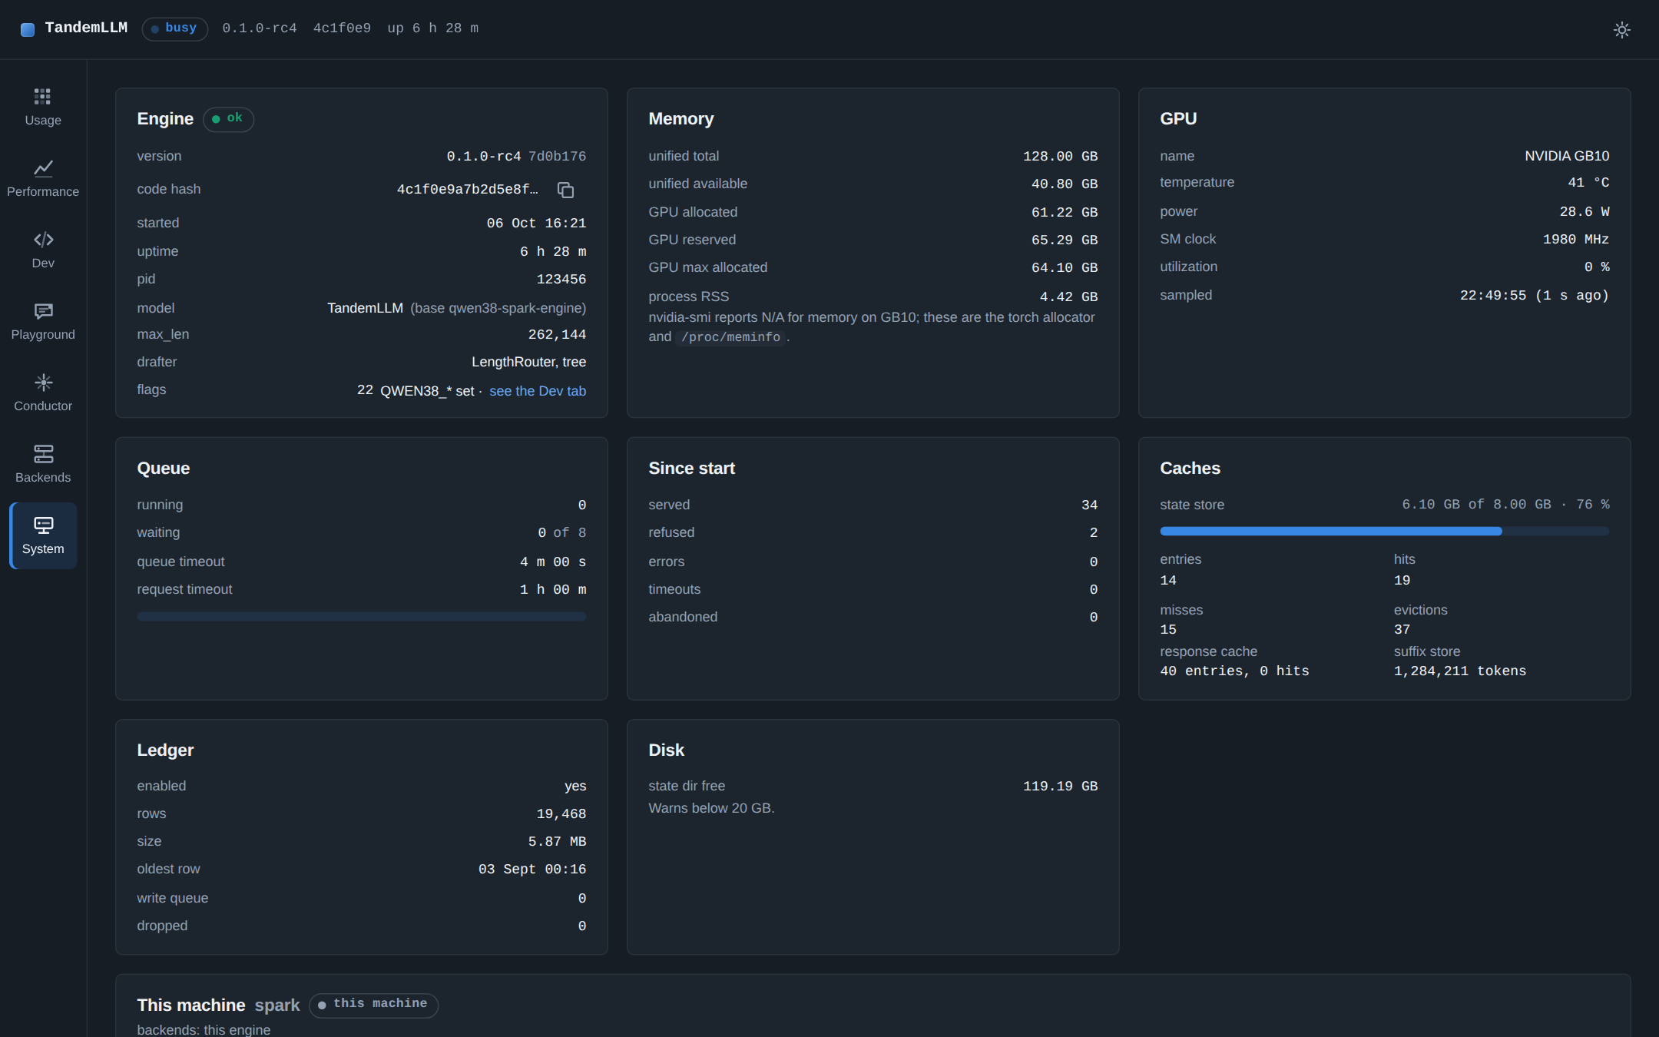
Task: Click the served count 34
Action: 1089,505
